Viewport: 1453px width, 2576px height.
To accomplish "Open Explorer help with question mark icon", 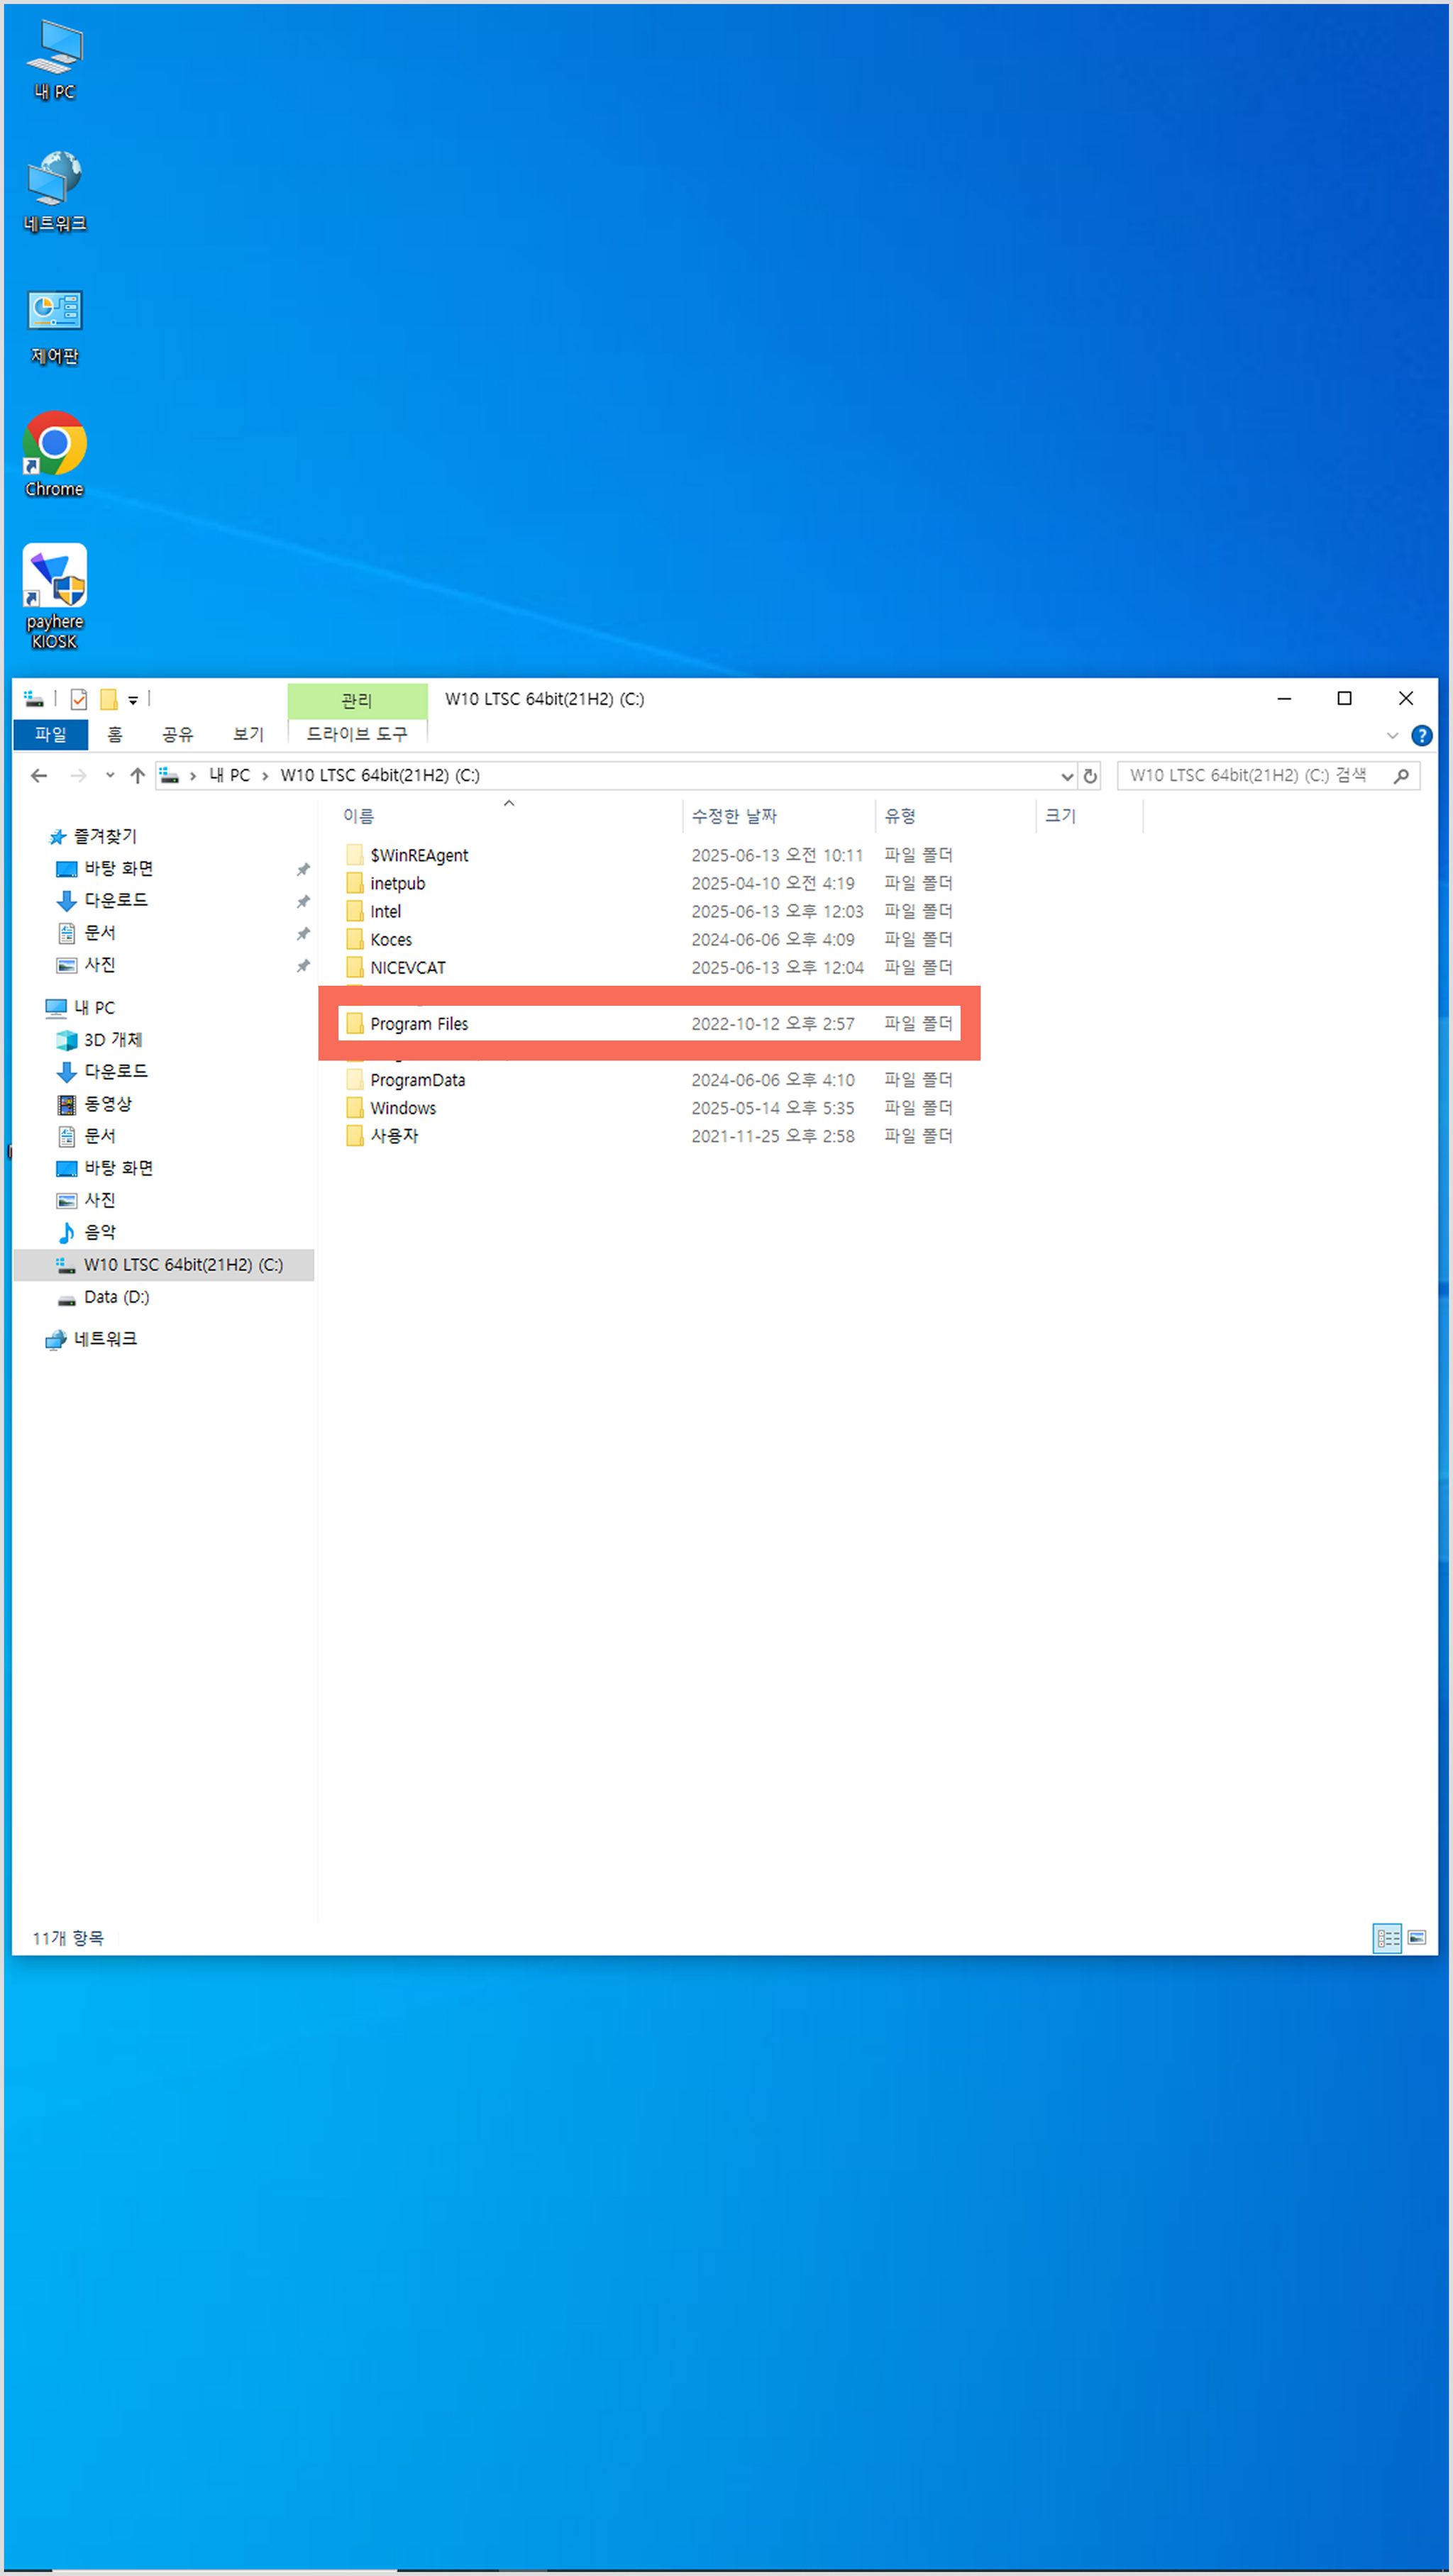I will click(x=1421, y=735).
